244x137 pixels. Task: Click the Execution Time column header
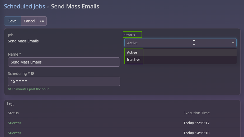pos(196,113)
